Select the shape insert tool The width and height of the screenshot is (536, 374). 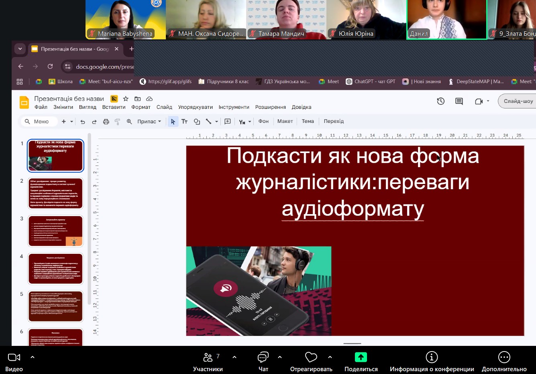pyautogui.click(x=197, y=122)
